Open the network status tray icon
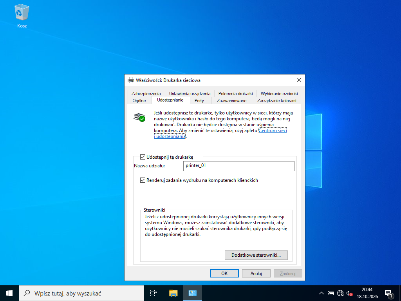401x301 pixels. pyautogui.click(x=340, y=293)
